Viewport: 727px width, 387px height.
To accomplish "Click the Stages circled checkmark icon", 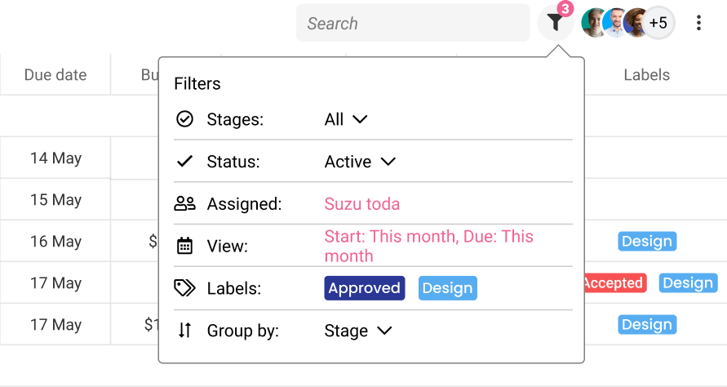I will click(x=184, y=119).
